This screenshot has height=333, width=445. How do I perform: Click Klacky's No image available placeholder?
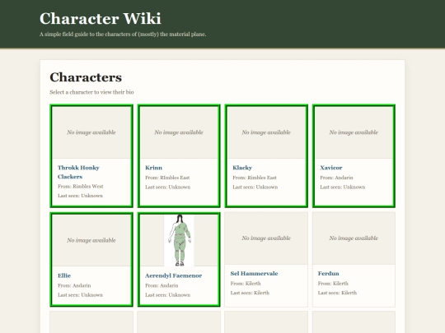click(x=266, y=132)
